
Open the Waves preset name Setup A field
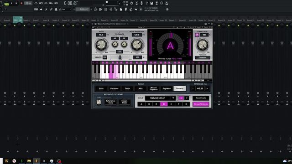pos(141,27)
